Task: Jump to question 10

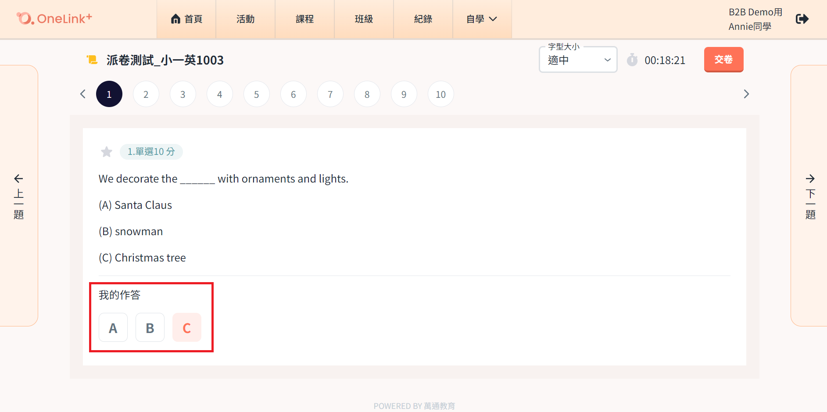Action: tap(441, 94)
